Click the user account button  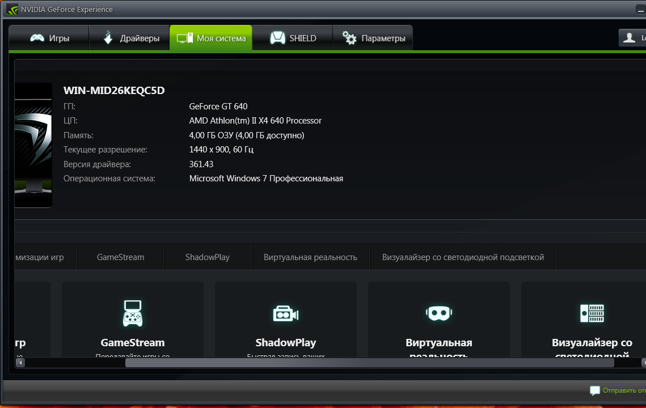632,38
